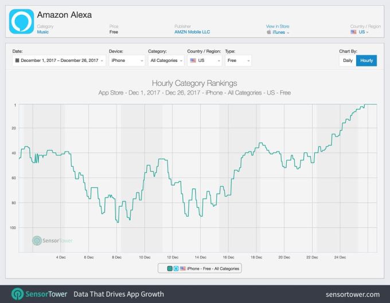The image size is (390, 303).
Task: Open the Type dropdown set to Free
Action: point(237,60)
